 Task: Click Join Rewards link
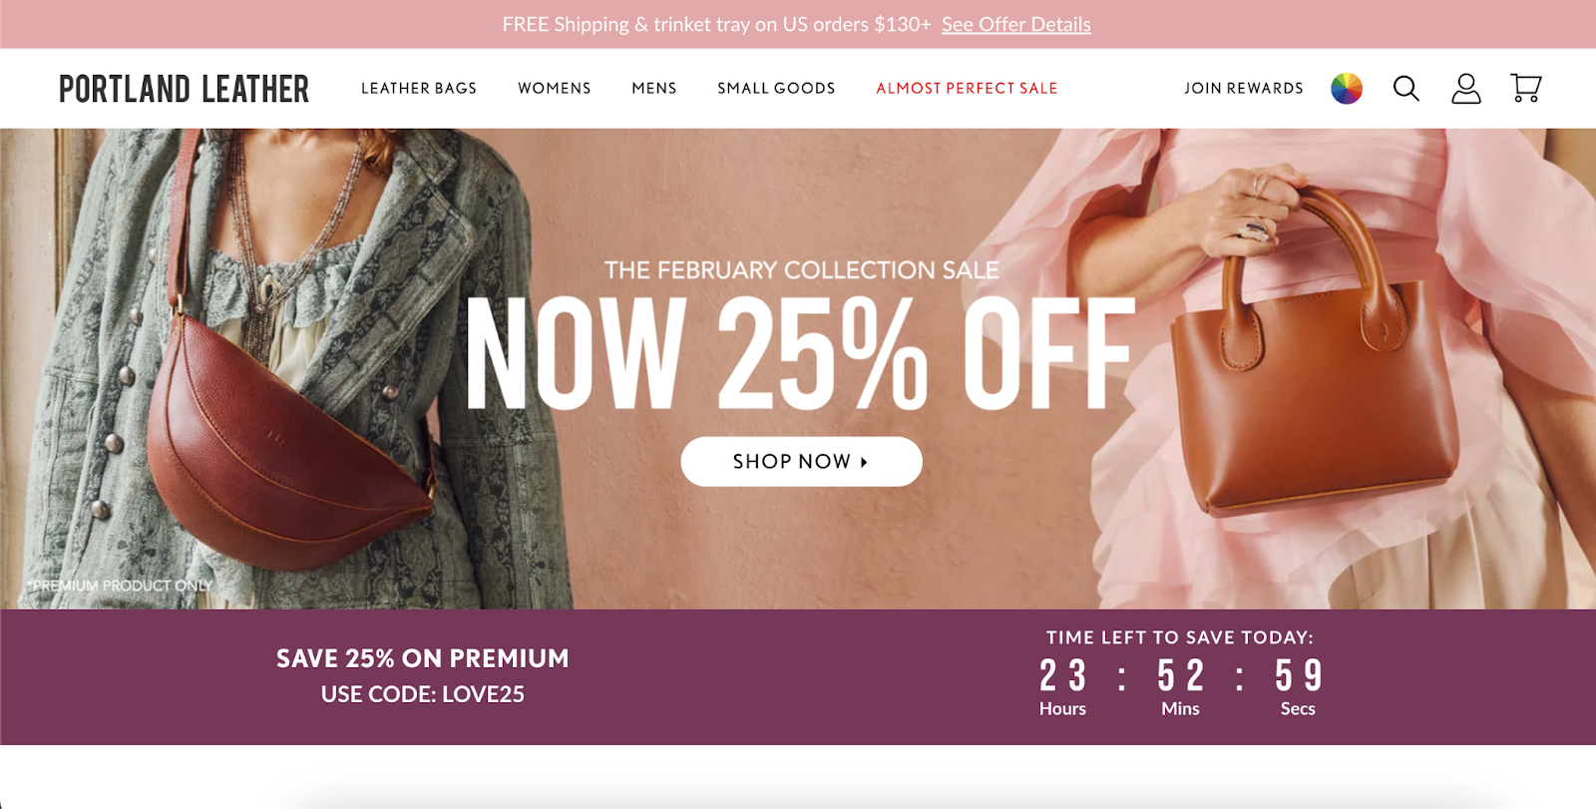(1244, 88)
